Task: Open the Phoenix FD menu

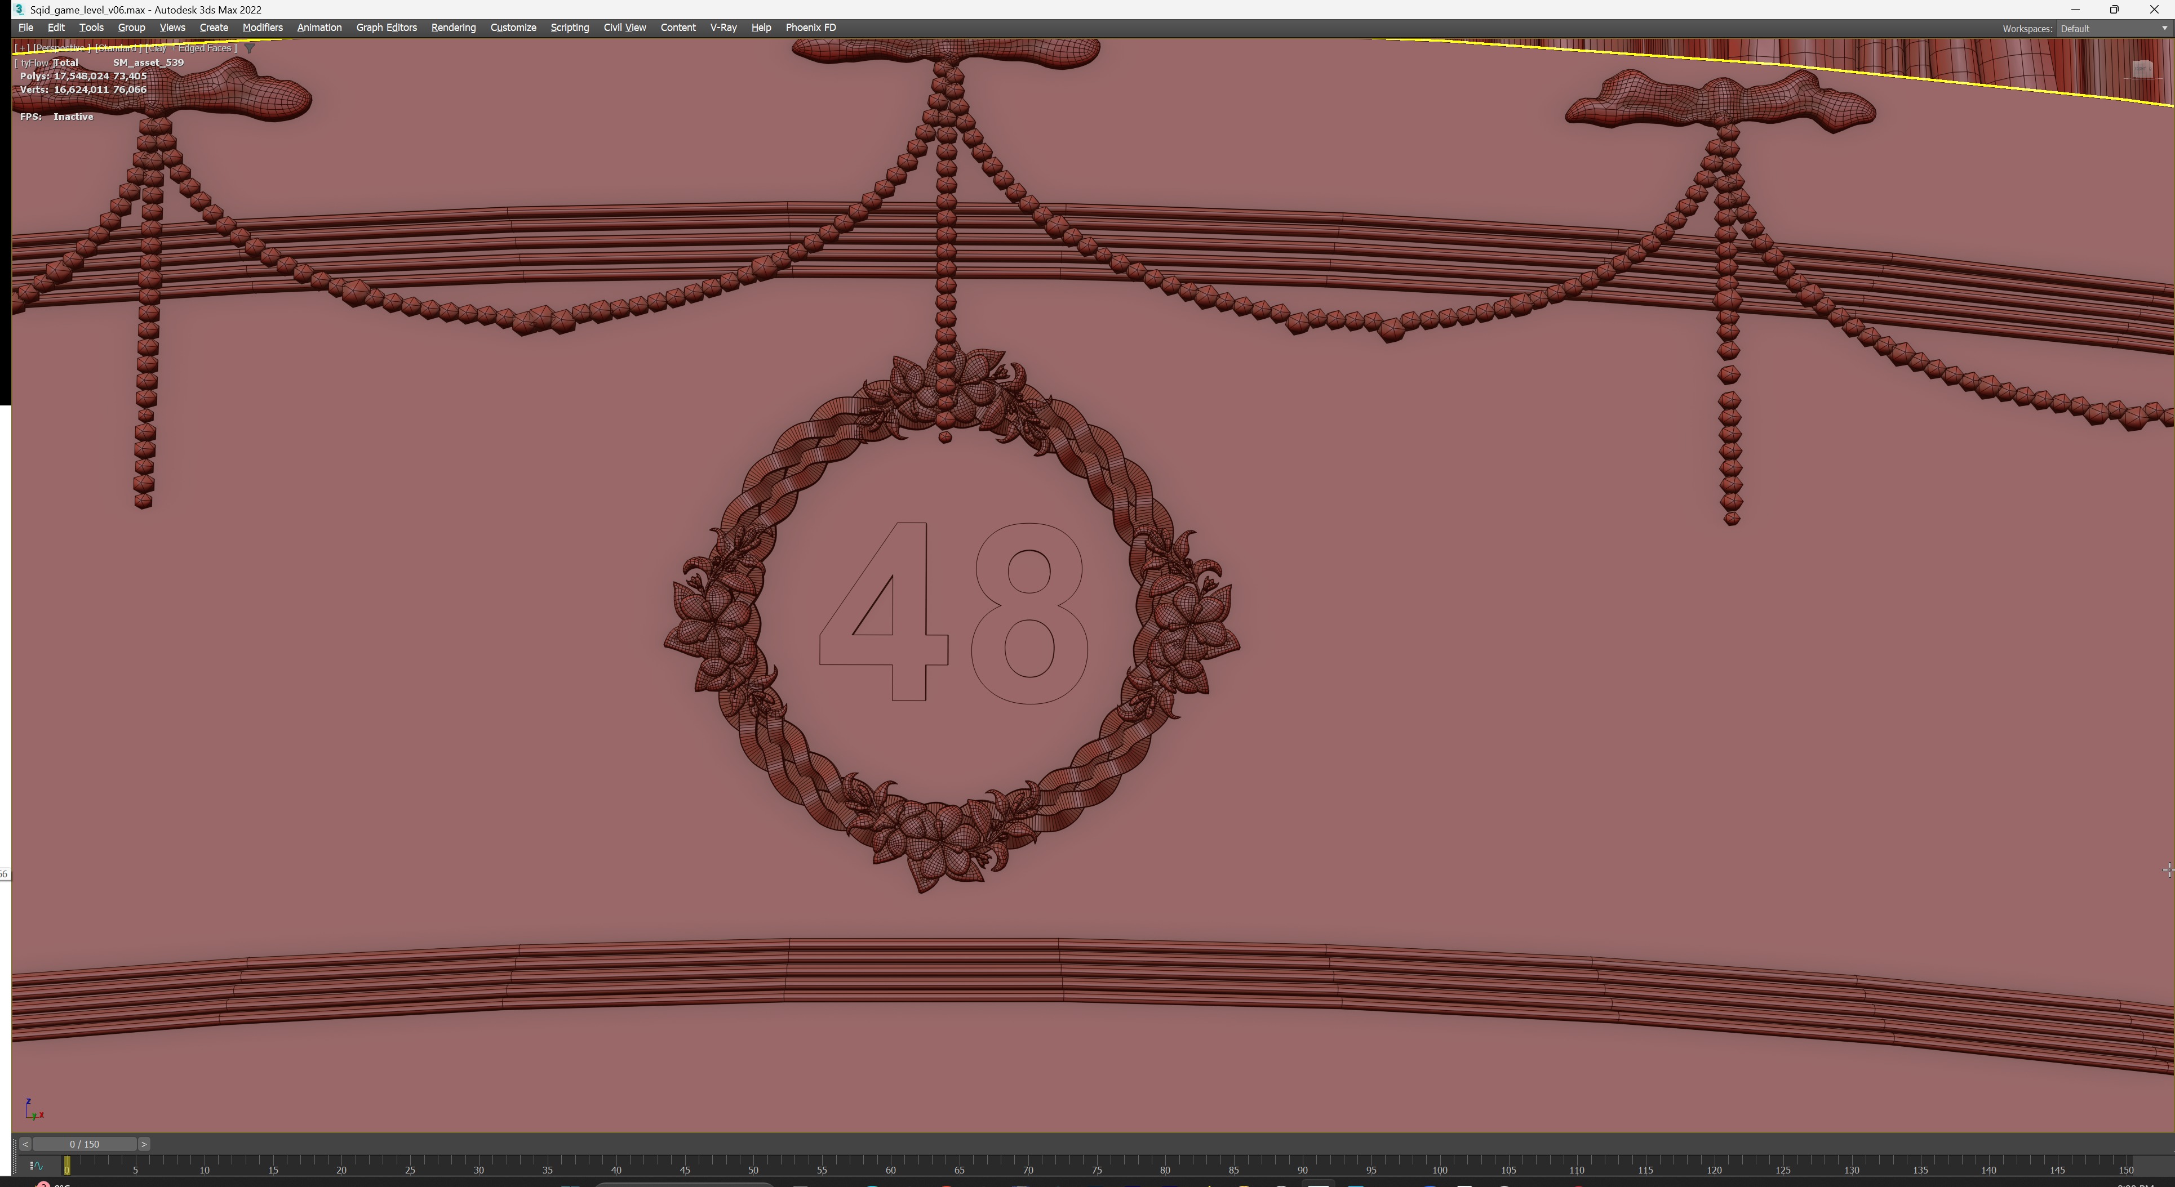Action: [x=810, y=28]
